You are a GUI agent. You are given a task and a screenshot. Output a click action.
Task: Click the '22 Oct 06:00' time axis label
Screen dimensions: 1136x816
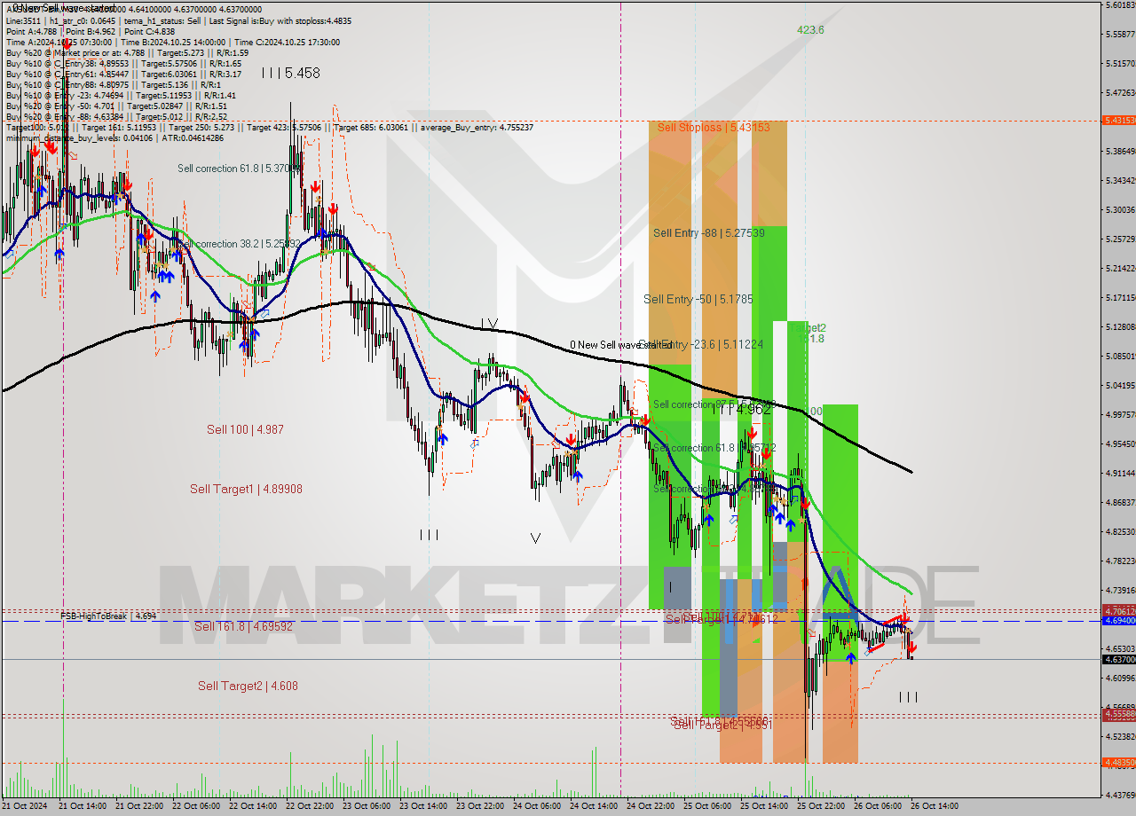tap(194, 806)
